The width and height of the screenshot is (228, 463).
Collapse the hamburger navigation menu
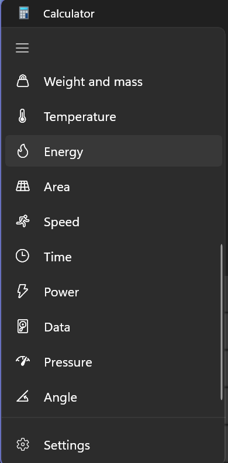(x=22, y=48)
